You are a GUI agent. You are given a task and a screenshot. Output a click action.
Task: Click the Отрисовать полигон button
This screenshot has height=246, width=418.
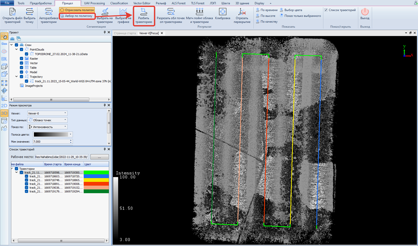(77, 10)
